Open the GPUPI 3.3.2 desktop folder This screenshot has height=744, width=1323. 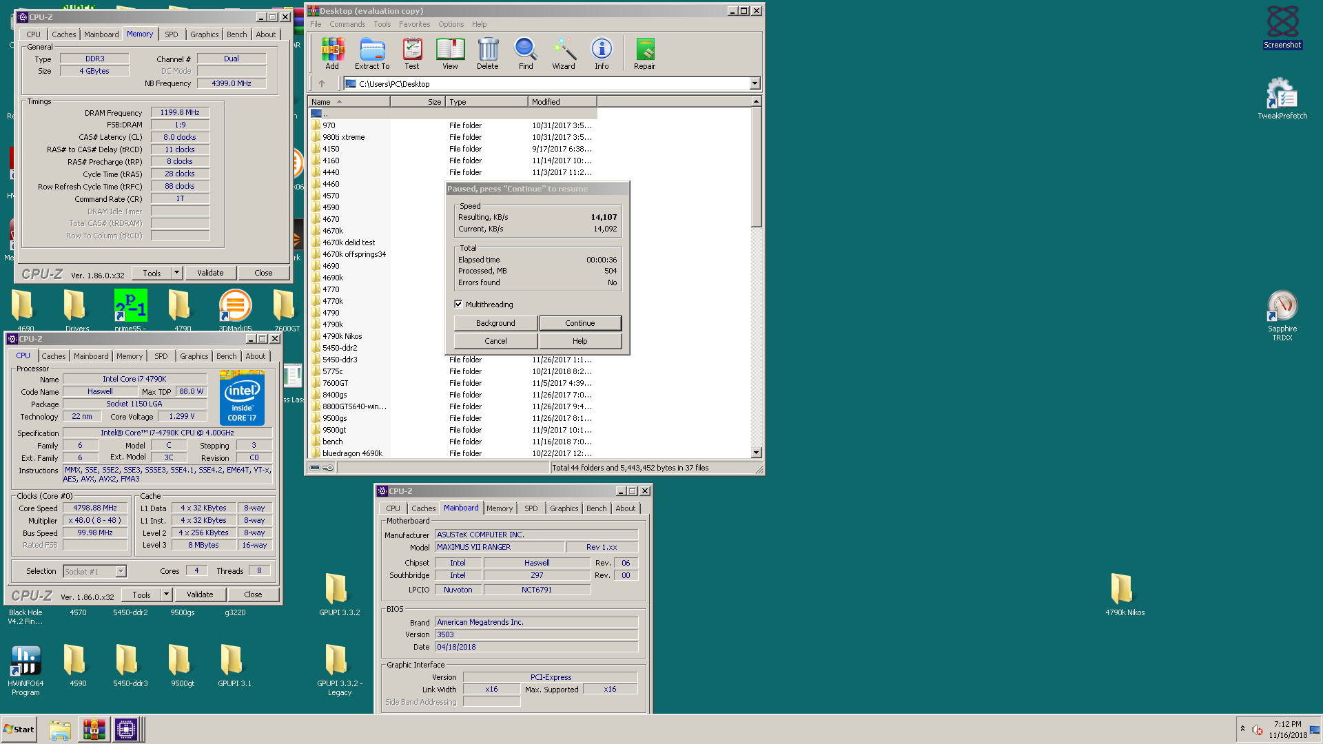(x=339, y=594)
